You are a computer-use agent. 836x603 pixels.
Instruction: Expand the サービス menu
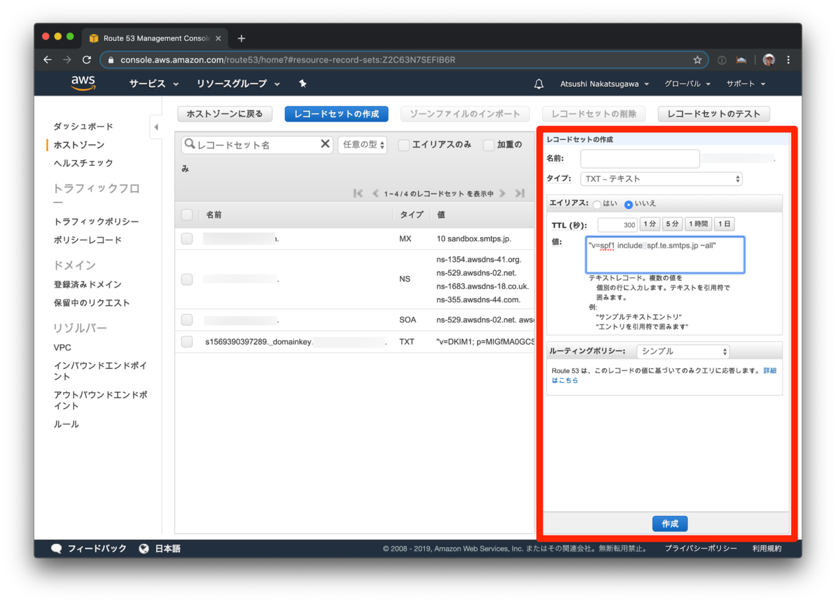tap(153, 84)
